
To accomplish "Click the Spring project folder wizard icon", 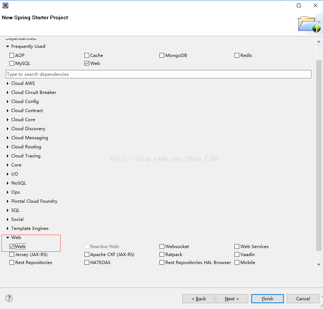I will (309, 24).
